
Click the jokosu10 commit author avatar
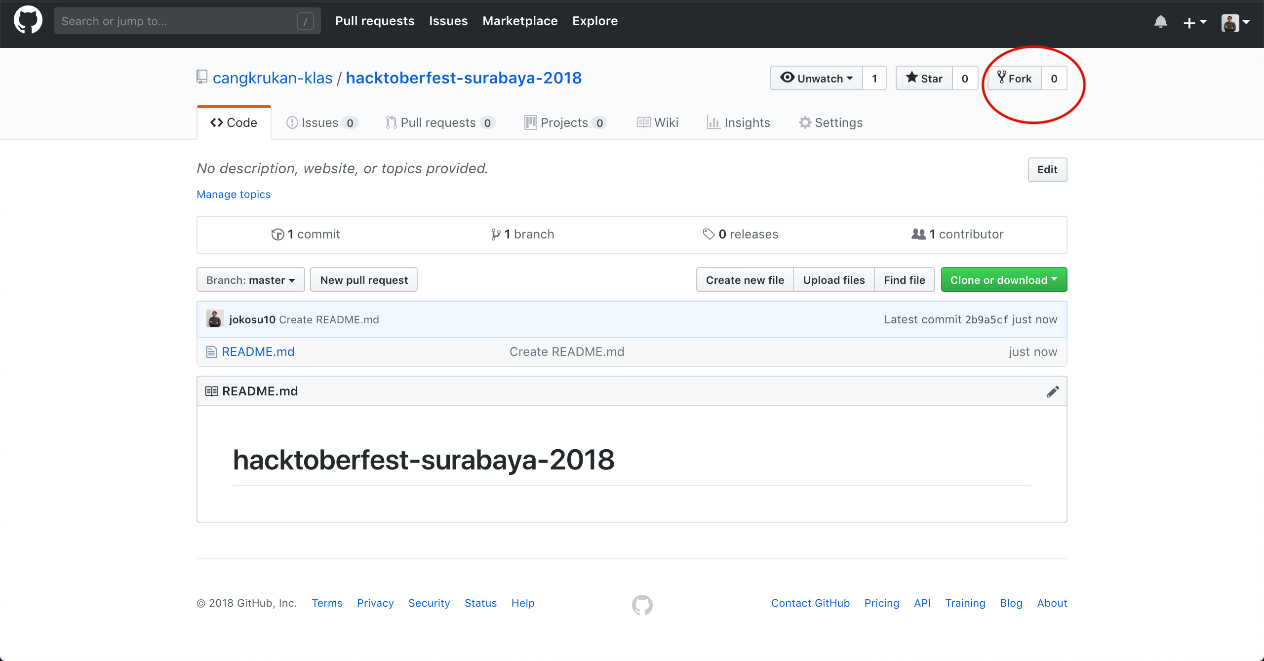[215, 319]
